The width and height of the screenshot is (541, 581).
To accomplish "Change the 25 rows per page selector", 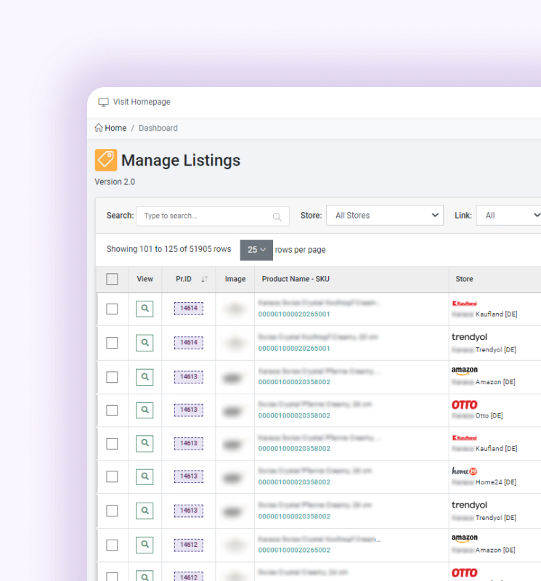I will tap(256, 250).
